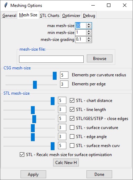This screenshot has width=133, height=180.
Task: Increase min mesh-size with up arrow
Action: pyautogui.click(x=89, y=31)
